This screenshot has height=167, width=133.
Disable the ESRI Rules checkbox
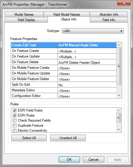[x=14, y=115]
